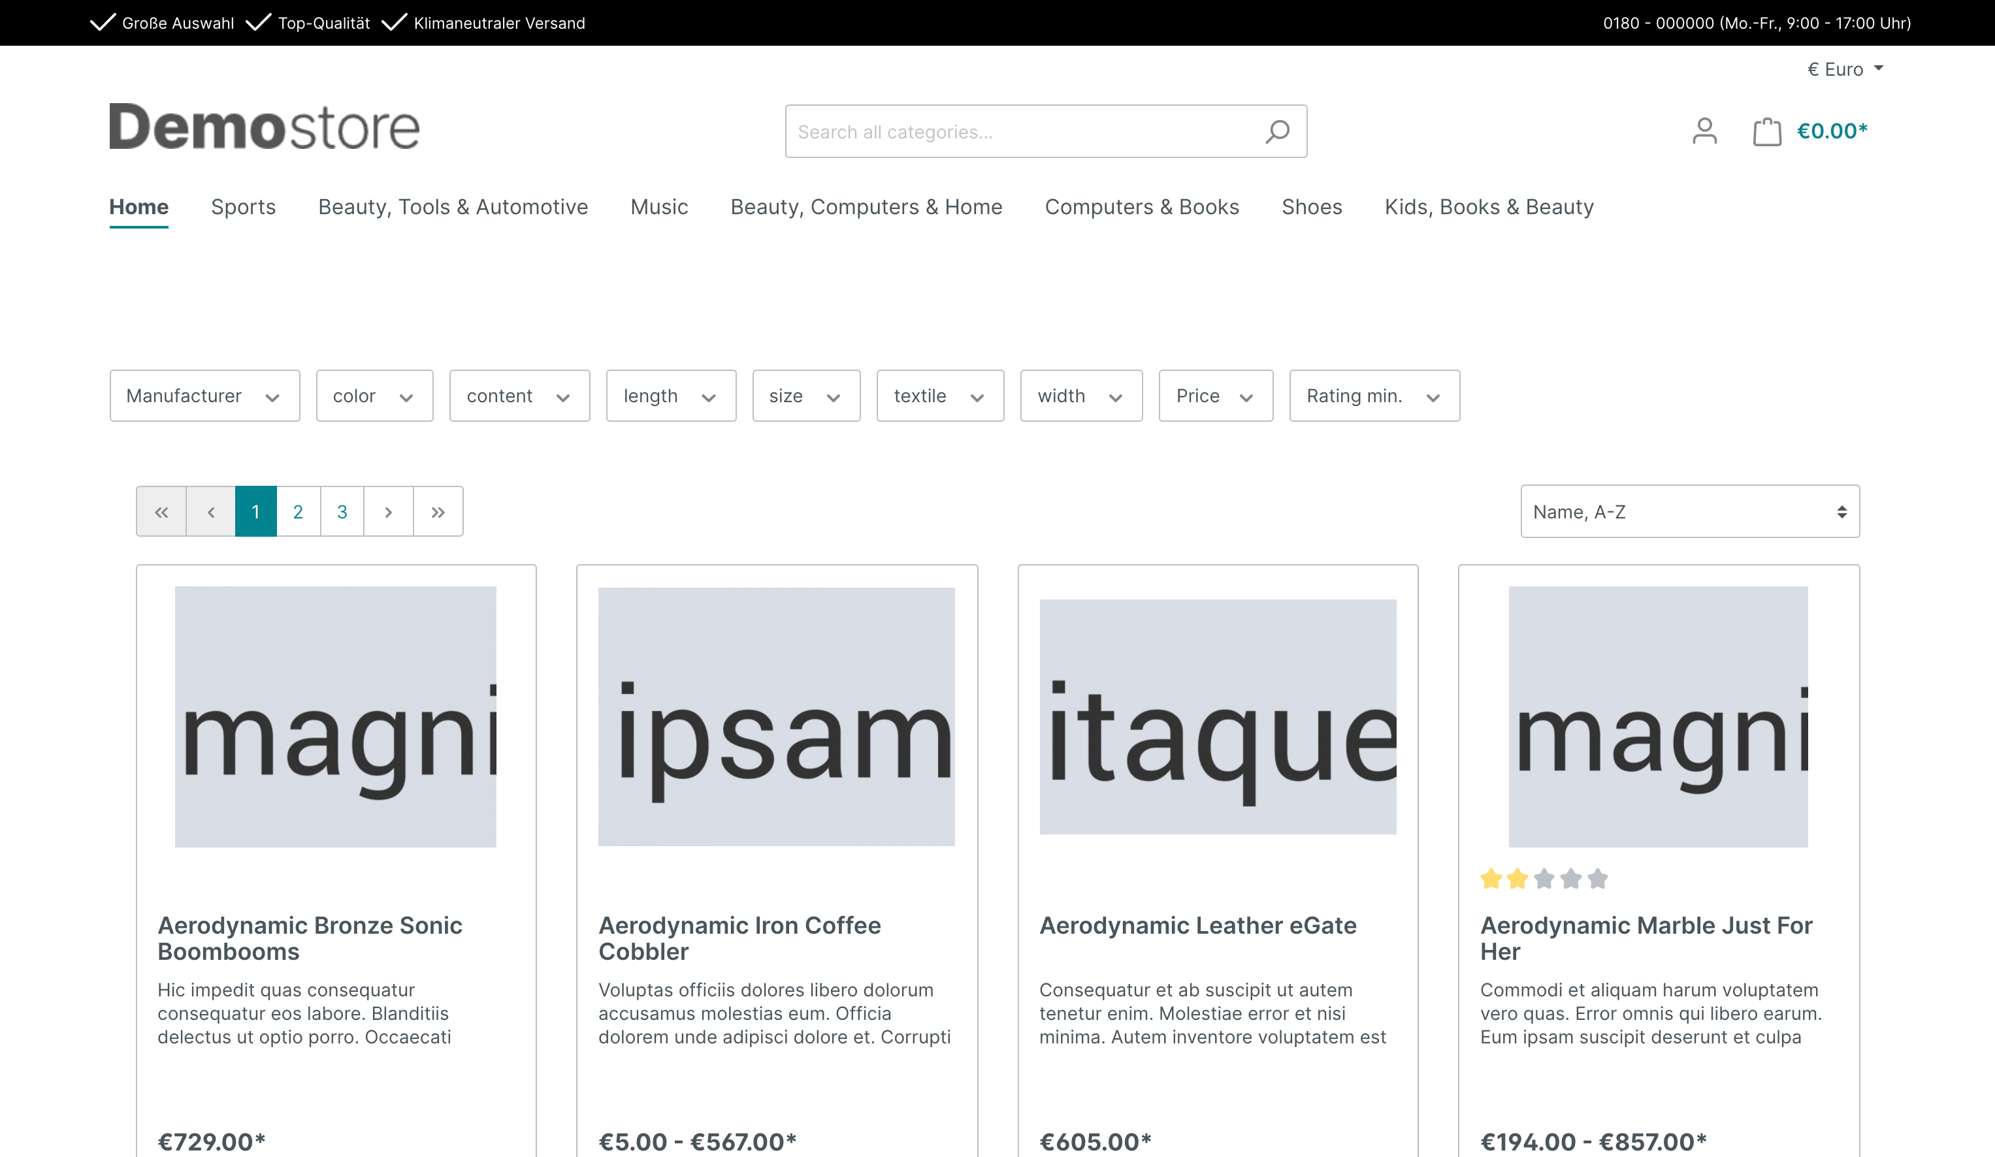
Task: Go to page 3
Action: pos(342,512)
